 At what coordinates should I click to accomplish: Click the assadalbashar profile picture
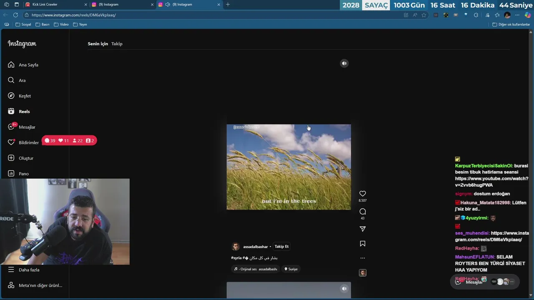[236, 247]
